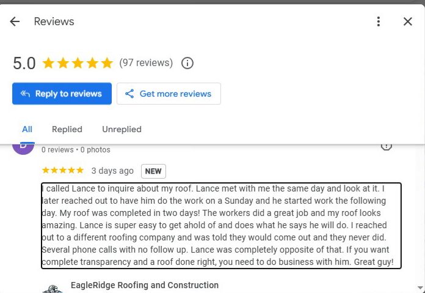The width and height of the screenshot is (425, 293).
Task: Go back using the left arrow
Action: point(15,21)
